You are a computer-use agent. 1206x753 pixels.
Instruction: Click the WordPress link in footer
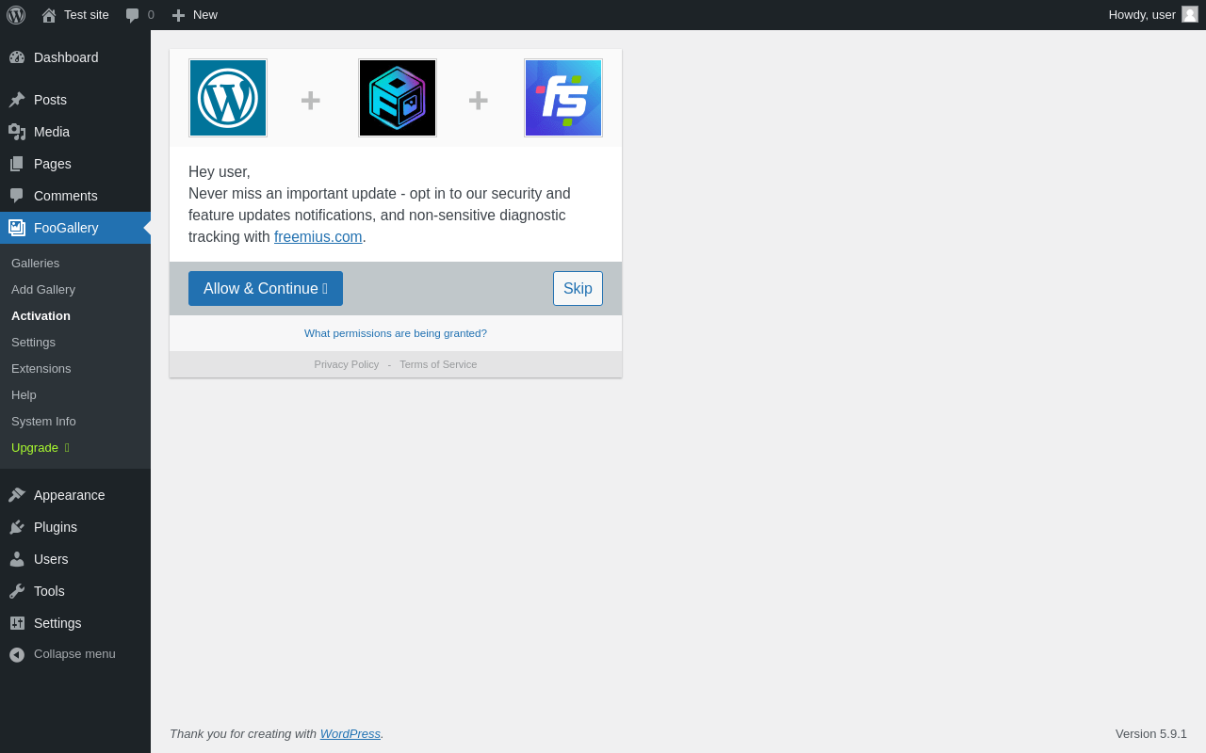(x=350, y=734)
